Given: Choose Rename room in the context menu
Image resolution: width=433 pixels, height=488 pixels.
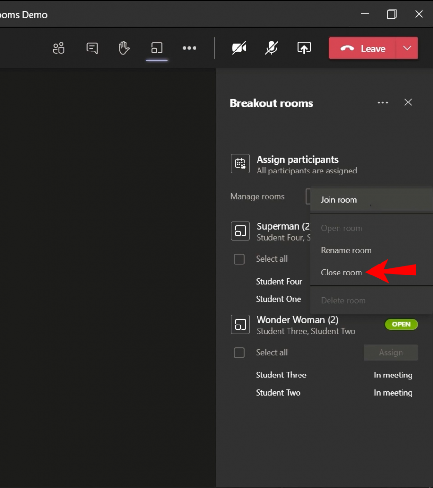Looking at the screenshot, I should point(346,250).
